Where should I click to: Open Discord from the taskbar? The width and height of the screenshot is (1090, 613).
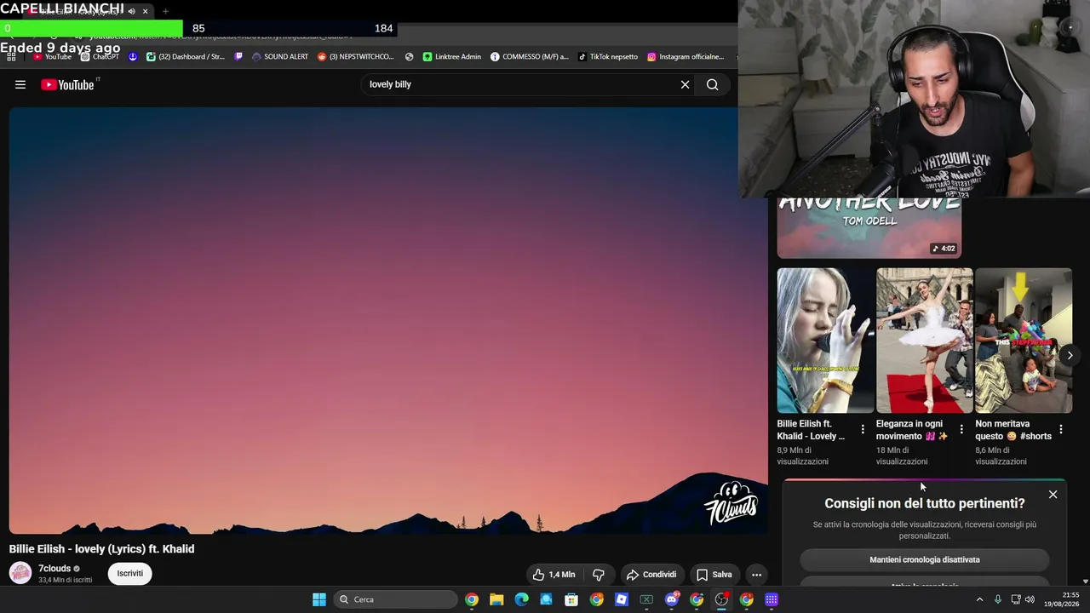(672, 599)
